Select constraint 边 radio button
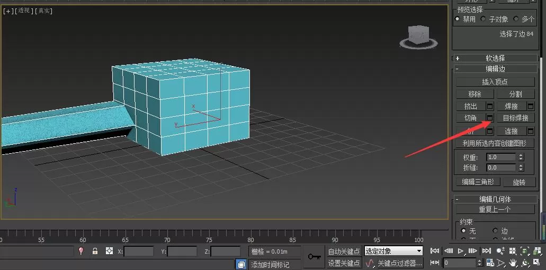546x270 pixels. pyautogui.click(x=495, y=230)
